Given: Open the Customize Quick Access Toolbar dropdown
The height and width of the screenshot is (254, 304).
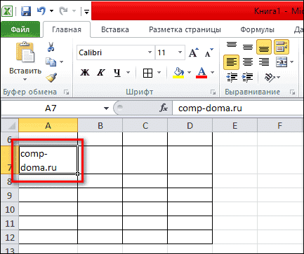Looking at the screenshot, I should (x=86, y=11).
